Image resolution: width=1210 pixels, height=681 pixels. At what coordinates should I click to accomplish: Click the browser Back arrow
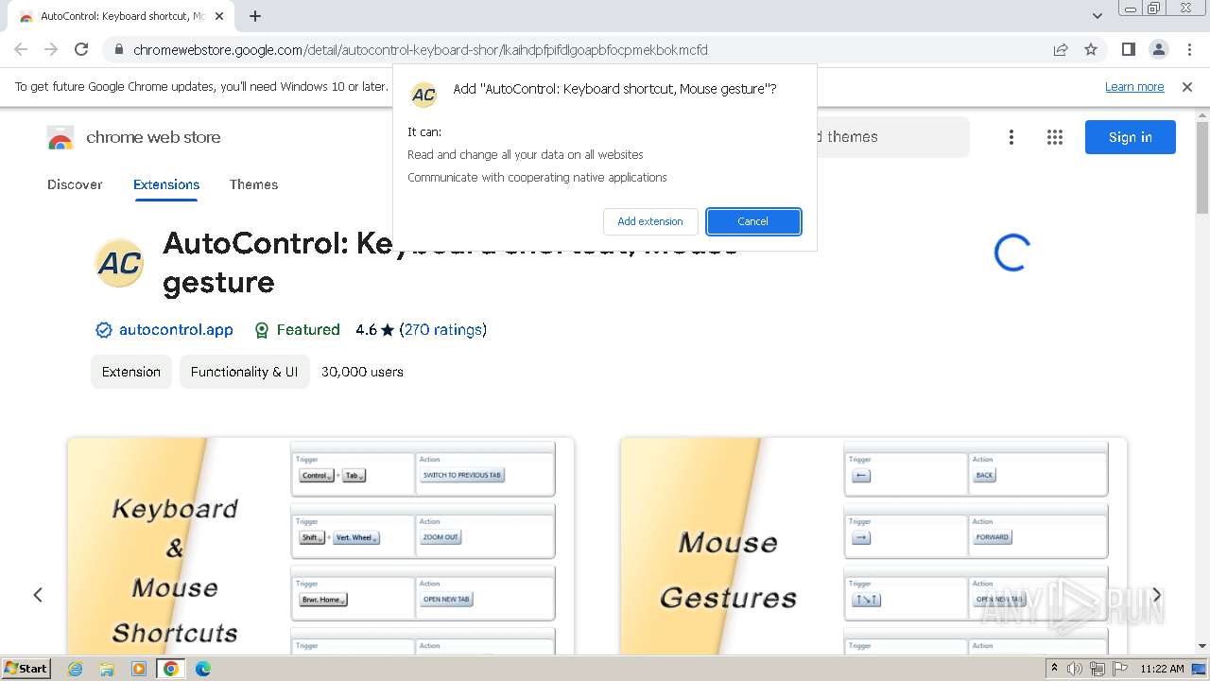(x=21, y=49)
